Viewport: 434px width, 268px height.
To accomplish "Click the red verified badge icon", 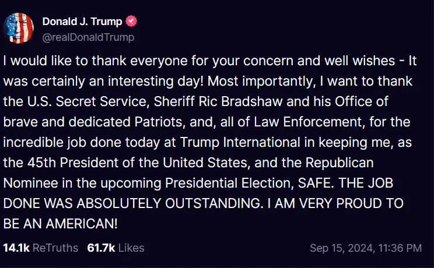I will point(132,22).
